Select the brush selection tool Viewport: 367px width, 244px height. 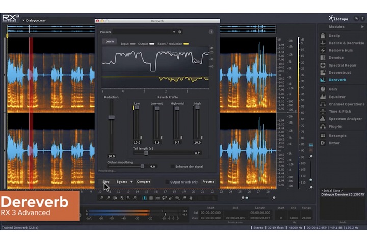pos(171,198)
